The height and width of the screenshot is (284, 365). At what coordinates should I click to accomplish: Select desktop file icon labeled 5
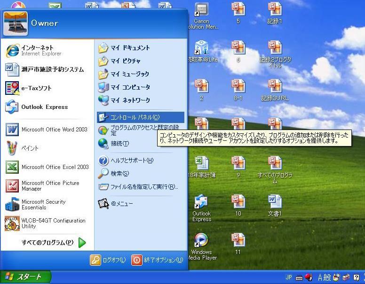pyautogui.click(x=238, y=13)
